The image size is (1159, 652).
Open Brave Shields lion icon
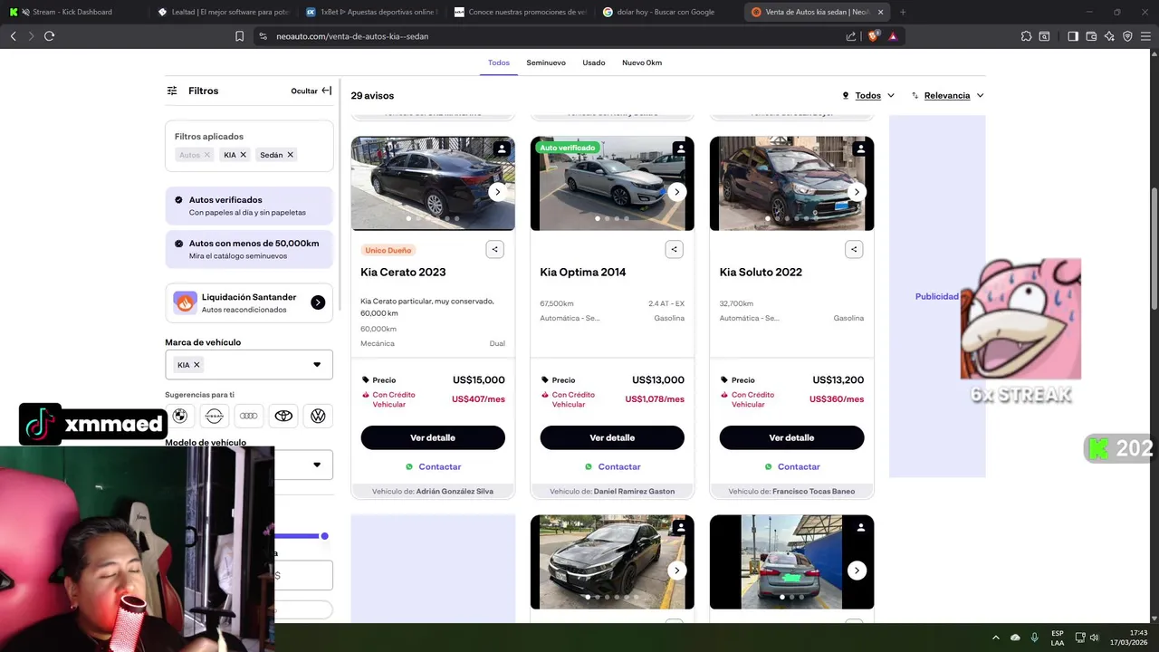click(873, 36)
